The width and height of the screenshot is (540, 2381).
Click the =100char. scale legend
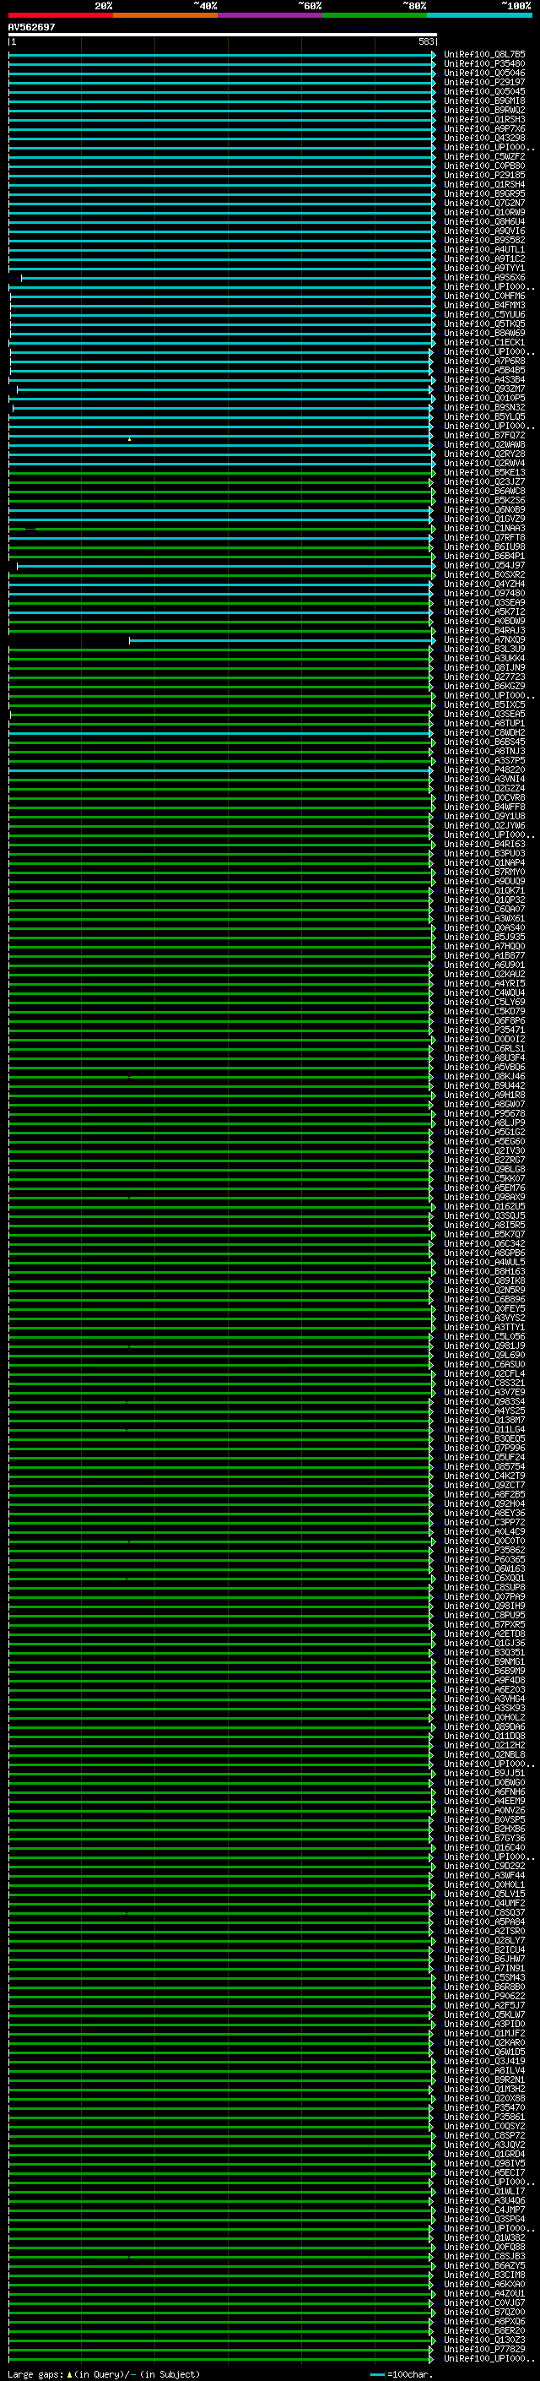(x=402, y=2374)
